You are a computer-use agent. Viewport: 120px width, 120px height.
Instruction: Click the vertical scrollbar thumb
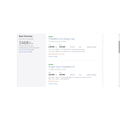tap(119, 47)
